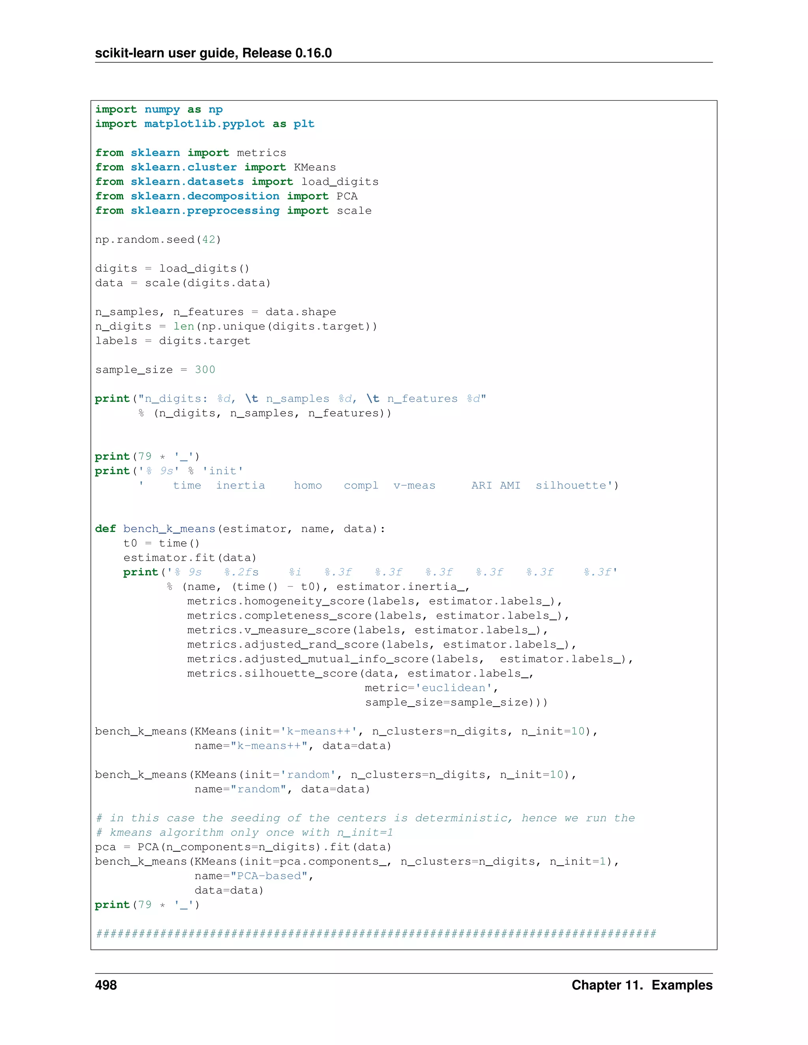
Task: Click page number 498 in the footer
Action: [x=106, y=985]
